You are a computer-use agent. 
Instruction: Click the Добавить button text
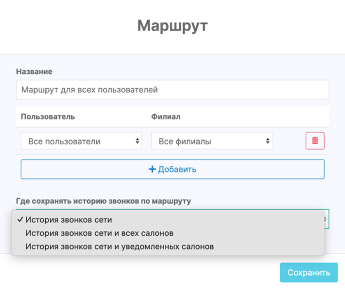(x=177, y=169)
